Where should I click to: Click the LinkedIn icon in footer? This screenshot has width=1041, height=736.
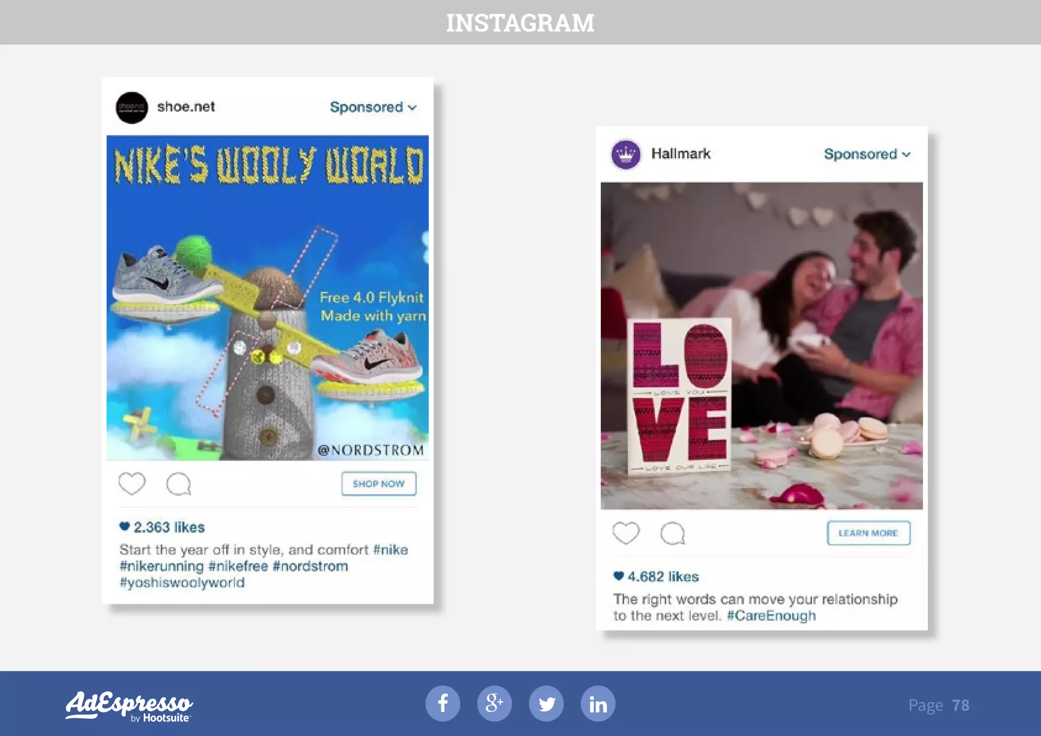[598, 704]
